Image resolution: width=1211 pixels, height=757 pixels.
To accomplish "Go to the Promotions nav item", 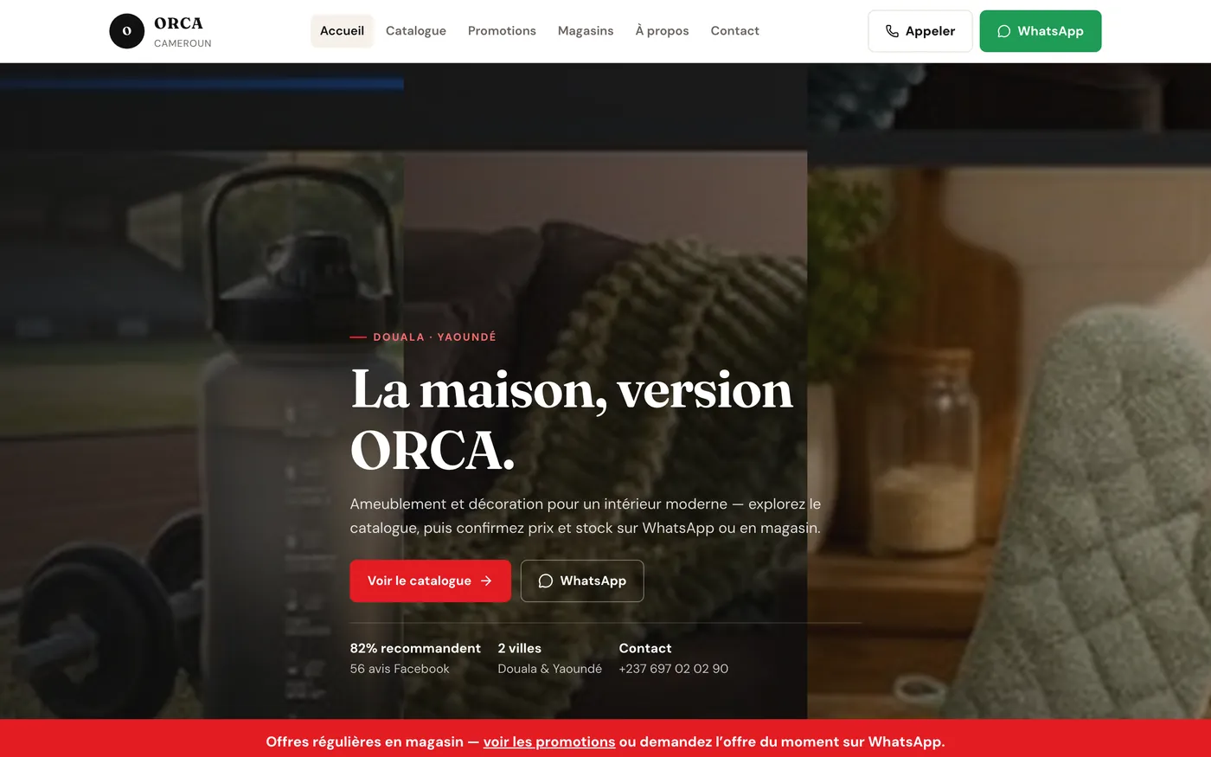I will coord(502,31).
